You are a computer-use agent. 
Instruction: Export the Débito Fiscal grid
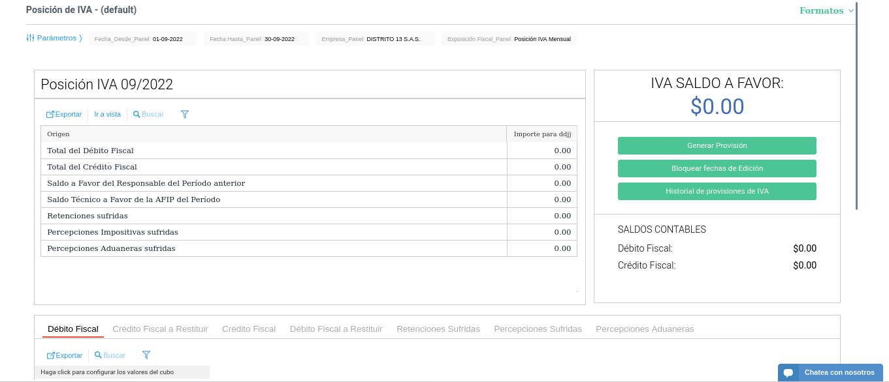coord(65,355)
